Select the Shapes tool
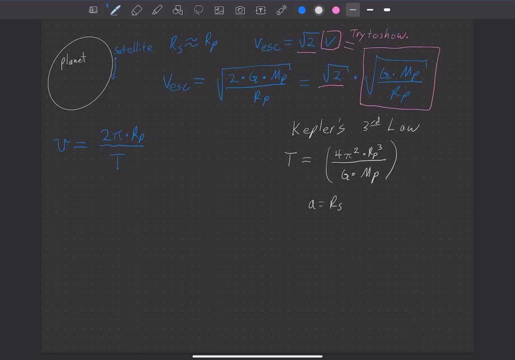Screen dimensions: 515x360 coord(178,10)
